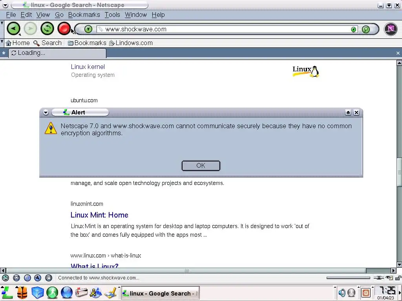The height and width of the screenshot is (301, 402).
Task: Click the Linux penguin logo thumbnail
Action: coord(306,71)
